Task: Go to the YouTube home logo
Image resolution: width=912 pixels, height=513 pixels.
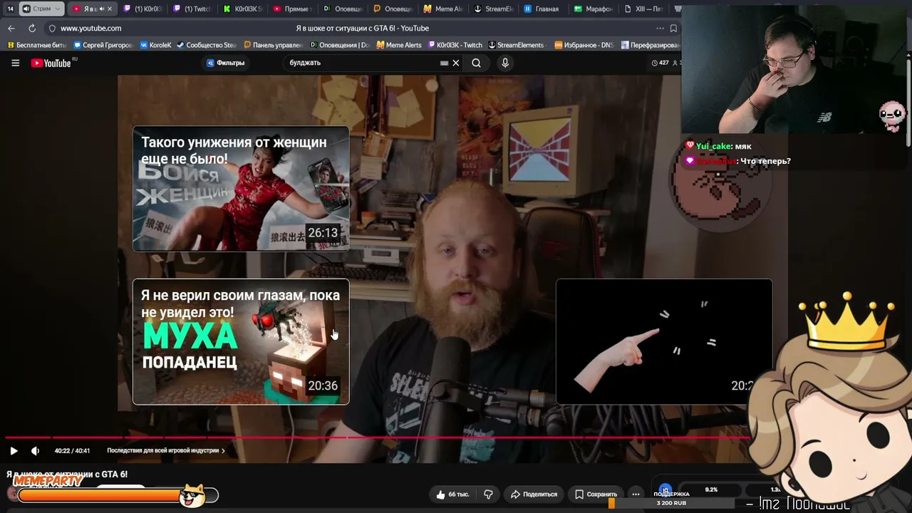Action: [x=51, y=63]
